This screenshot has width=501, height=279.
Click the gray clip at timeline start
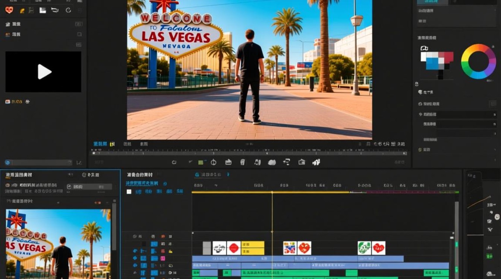(x=207, y=248)
